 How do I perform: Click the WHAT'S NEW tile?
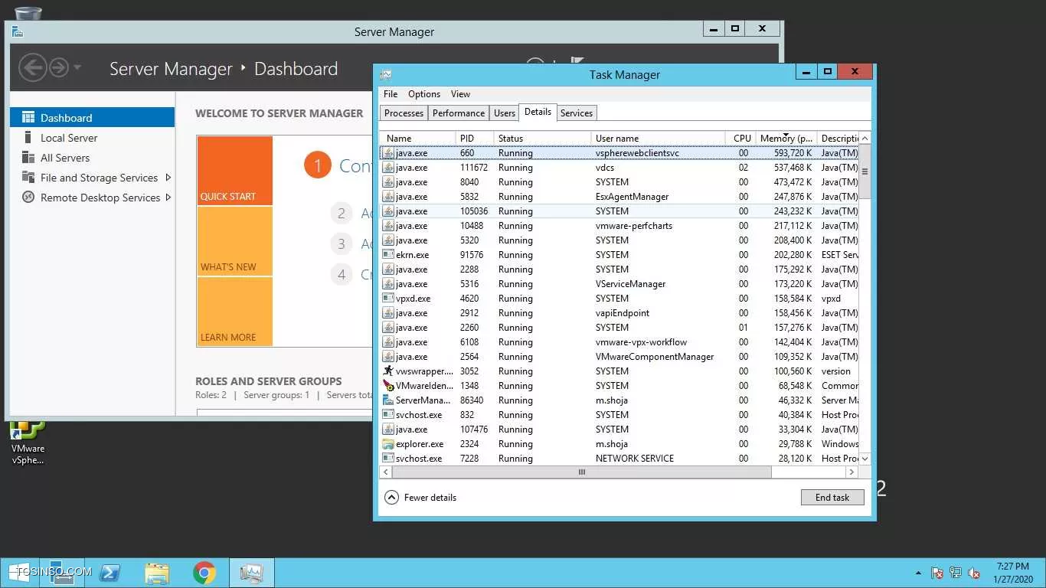pyautogui.click(x=234, y=241)
